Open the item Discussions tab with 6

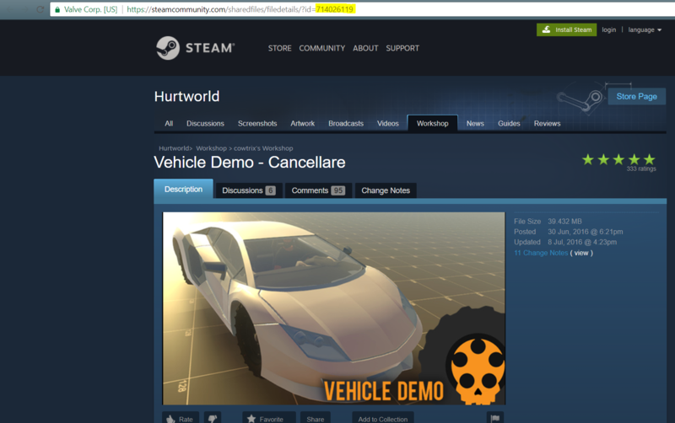click(x=249, y=190)
